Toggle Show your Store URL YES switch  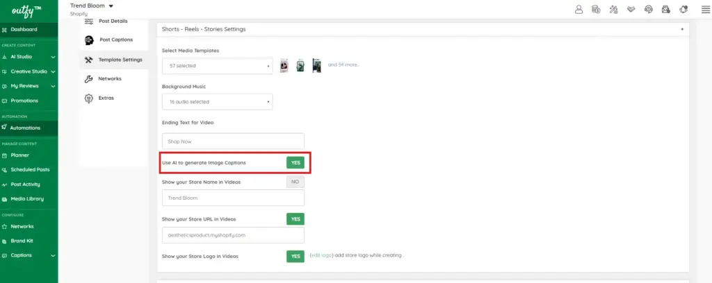point(295,218)
